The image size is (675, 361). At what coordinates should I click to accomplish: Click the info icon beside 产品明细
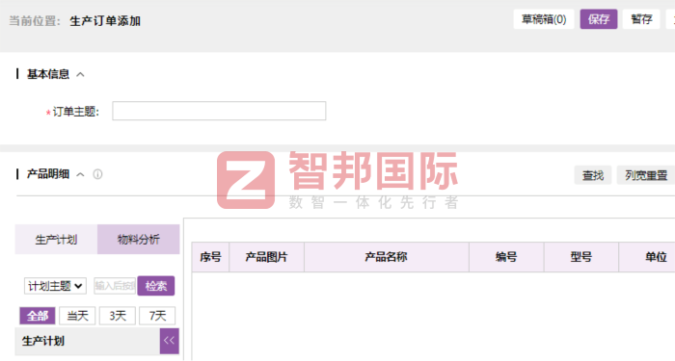(x=97, y=174)
